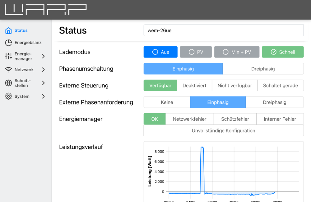Viewport: 311px width, 202px height.
Task: Expand the Netzwerk submenu chevron
Action: click(43, 70)
